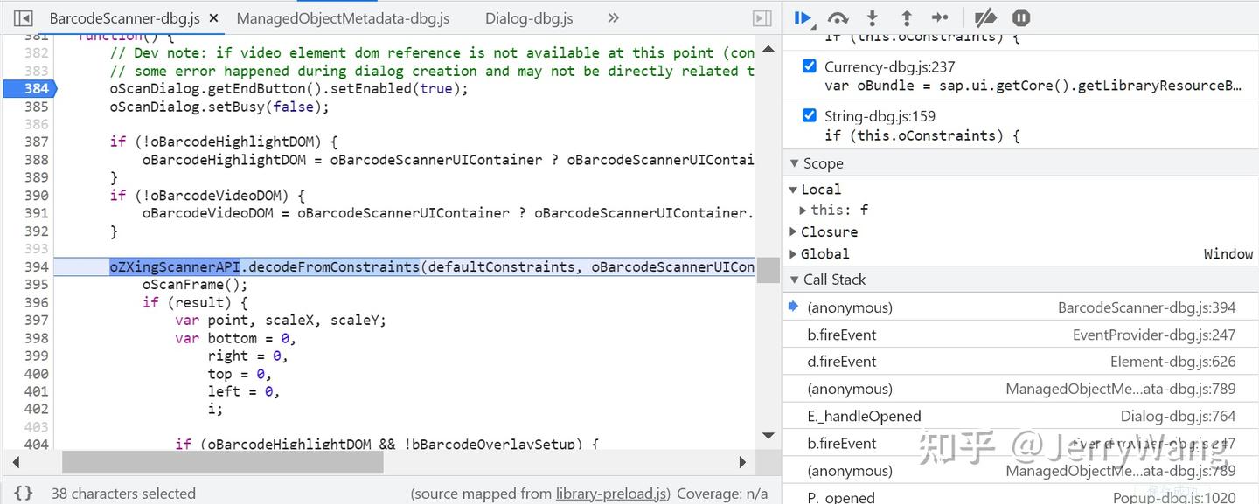Expand the 'this' variable in Local scope
1259x504 pixels.
pyautogui.click(x=803, y=210)
